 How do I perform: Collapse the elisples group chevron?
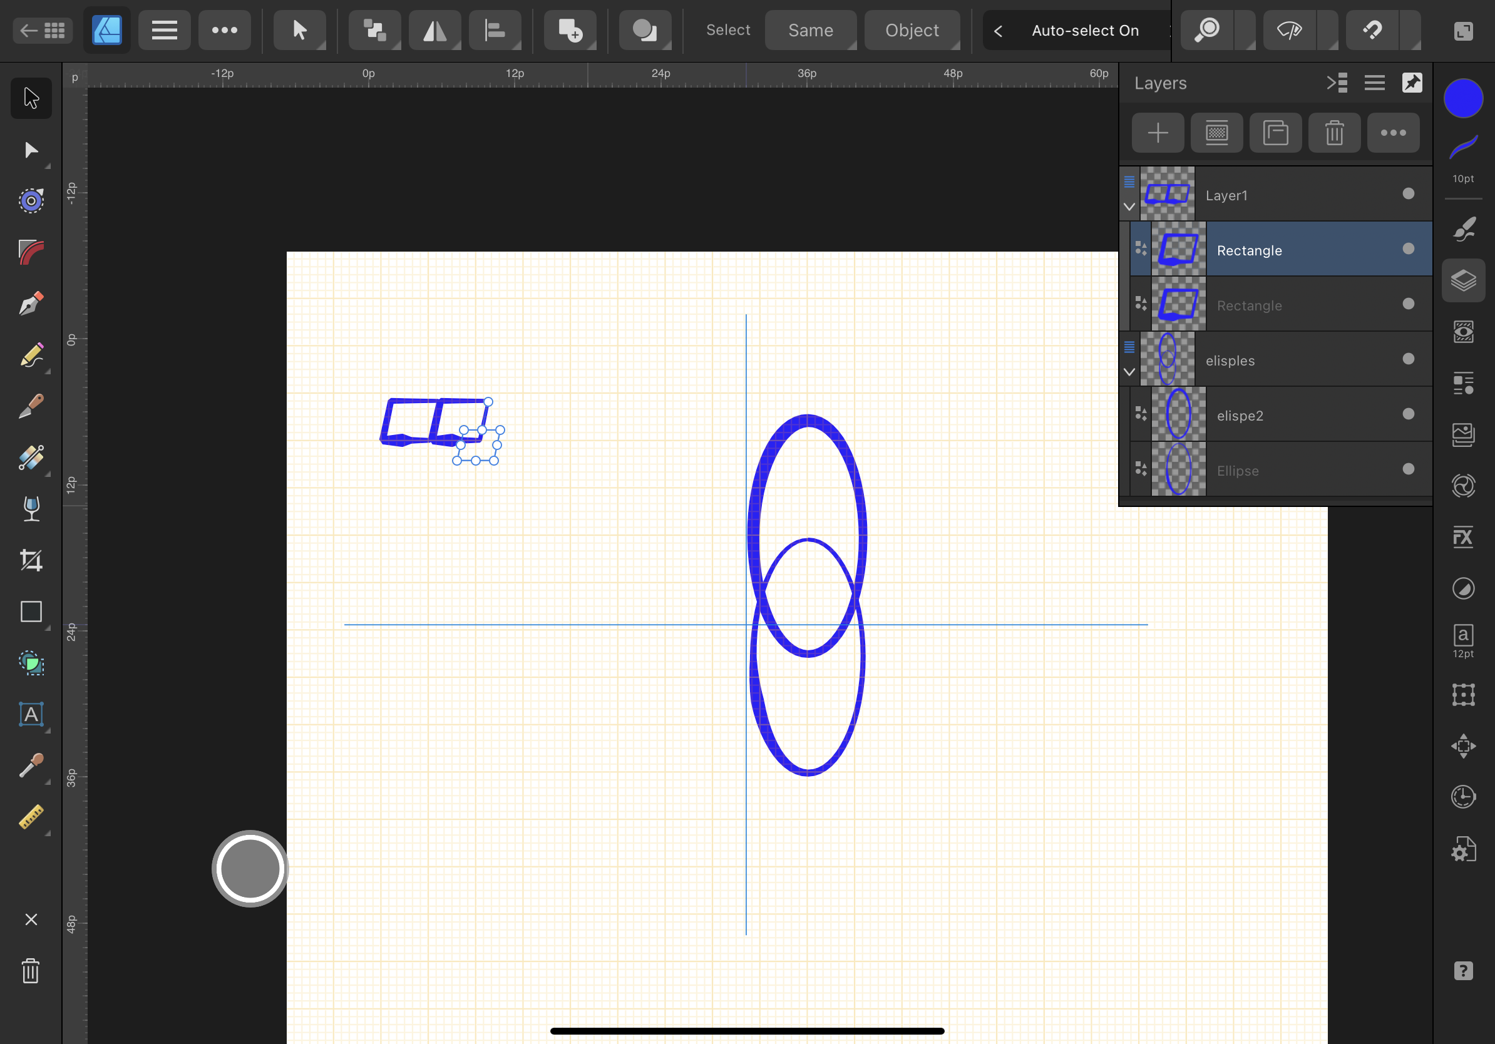click(1129, 372)
